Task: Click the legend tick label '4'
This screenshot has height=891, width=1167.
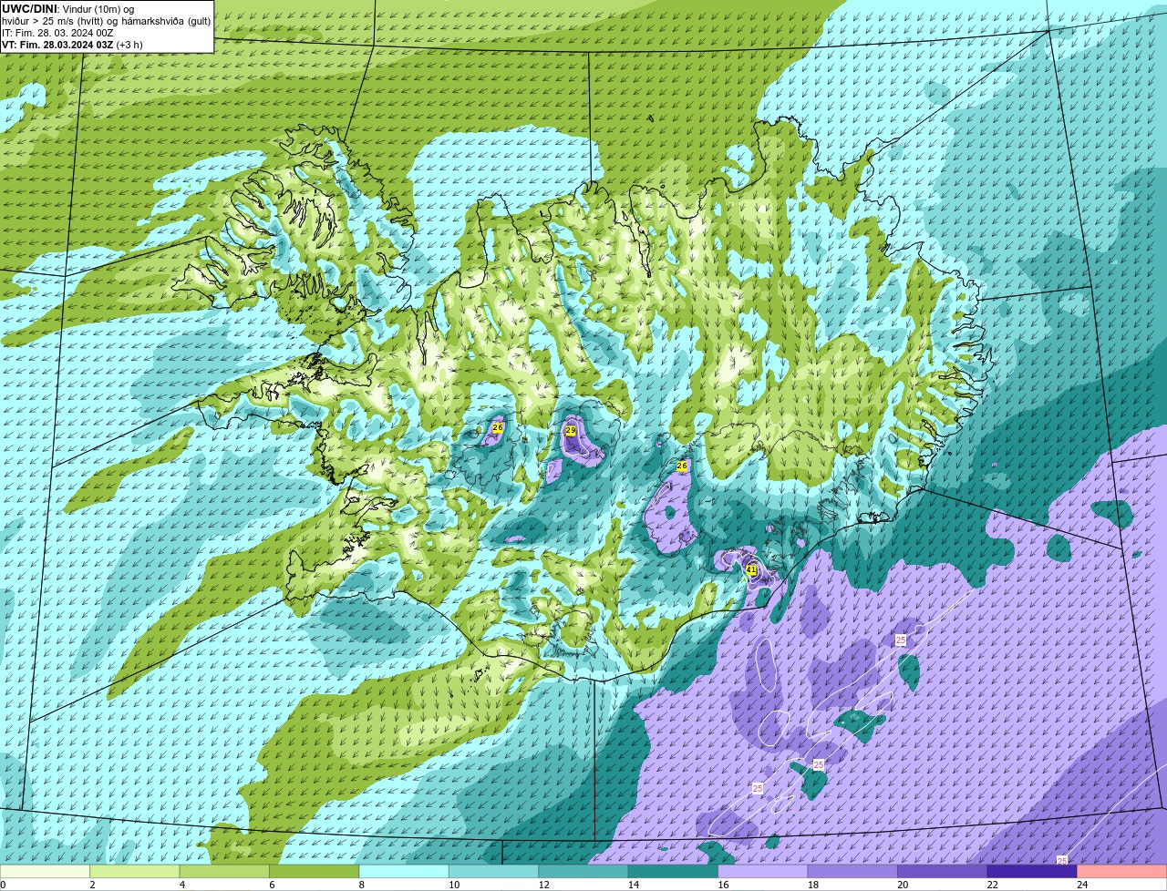Action: pos(182,885)
